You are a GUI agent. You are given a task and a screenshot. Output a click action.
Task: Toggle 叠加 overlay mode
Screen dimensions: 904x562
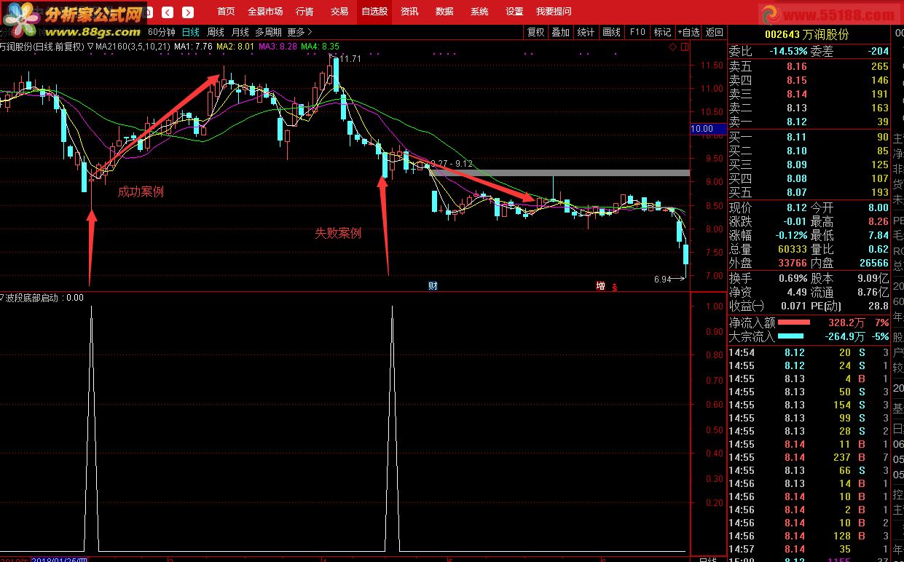[x=561, y=32]
